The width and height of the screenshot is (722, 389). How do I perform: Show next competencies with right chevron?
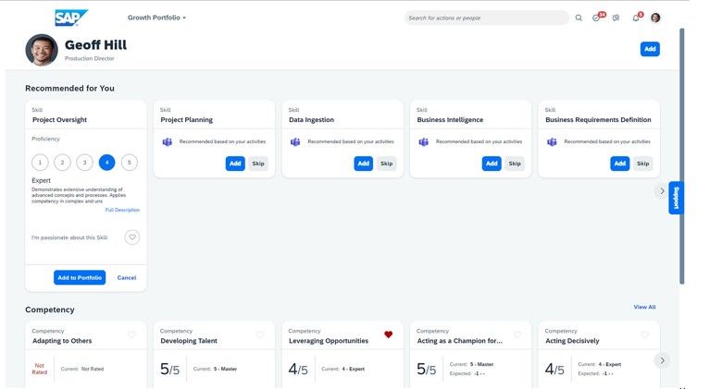tap(662, 360)
